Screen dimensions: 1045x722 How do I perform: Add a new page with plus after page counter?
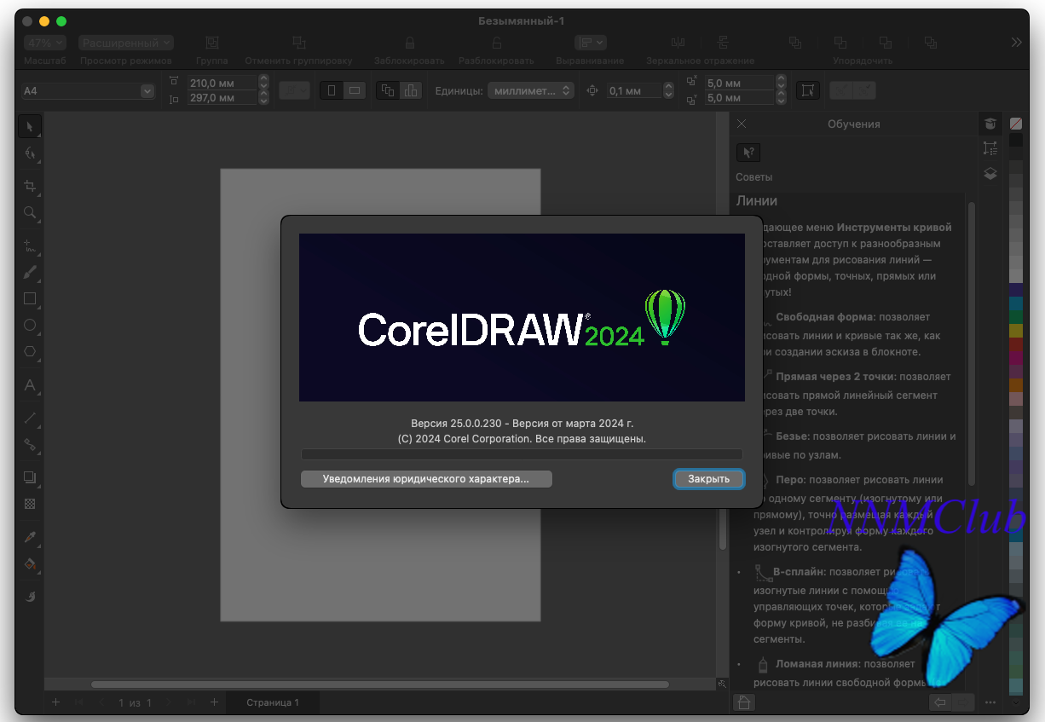coord(214,702)
